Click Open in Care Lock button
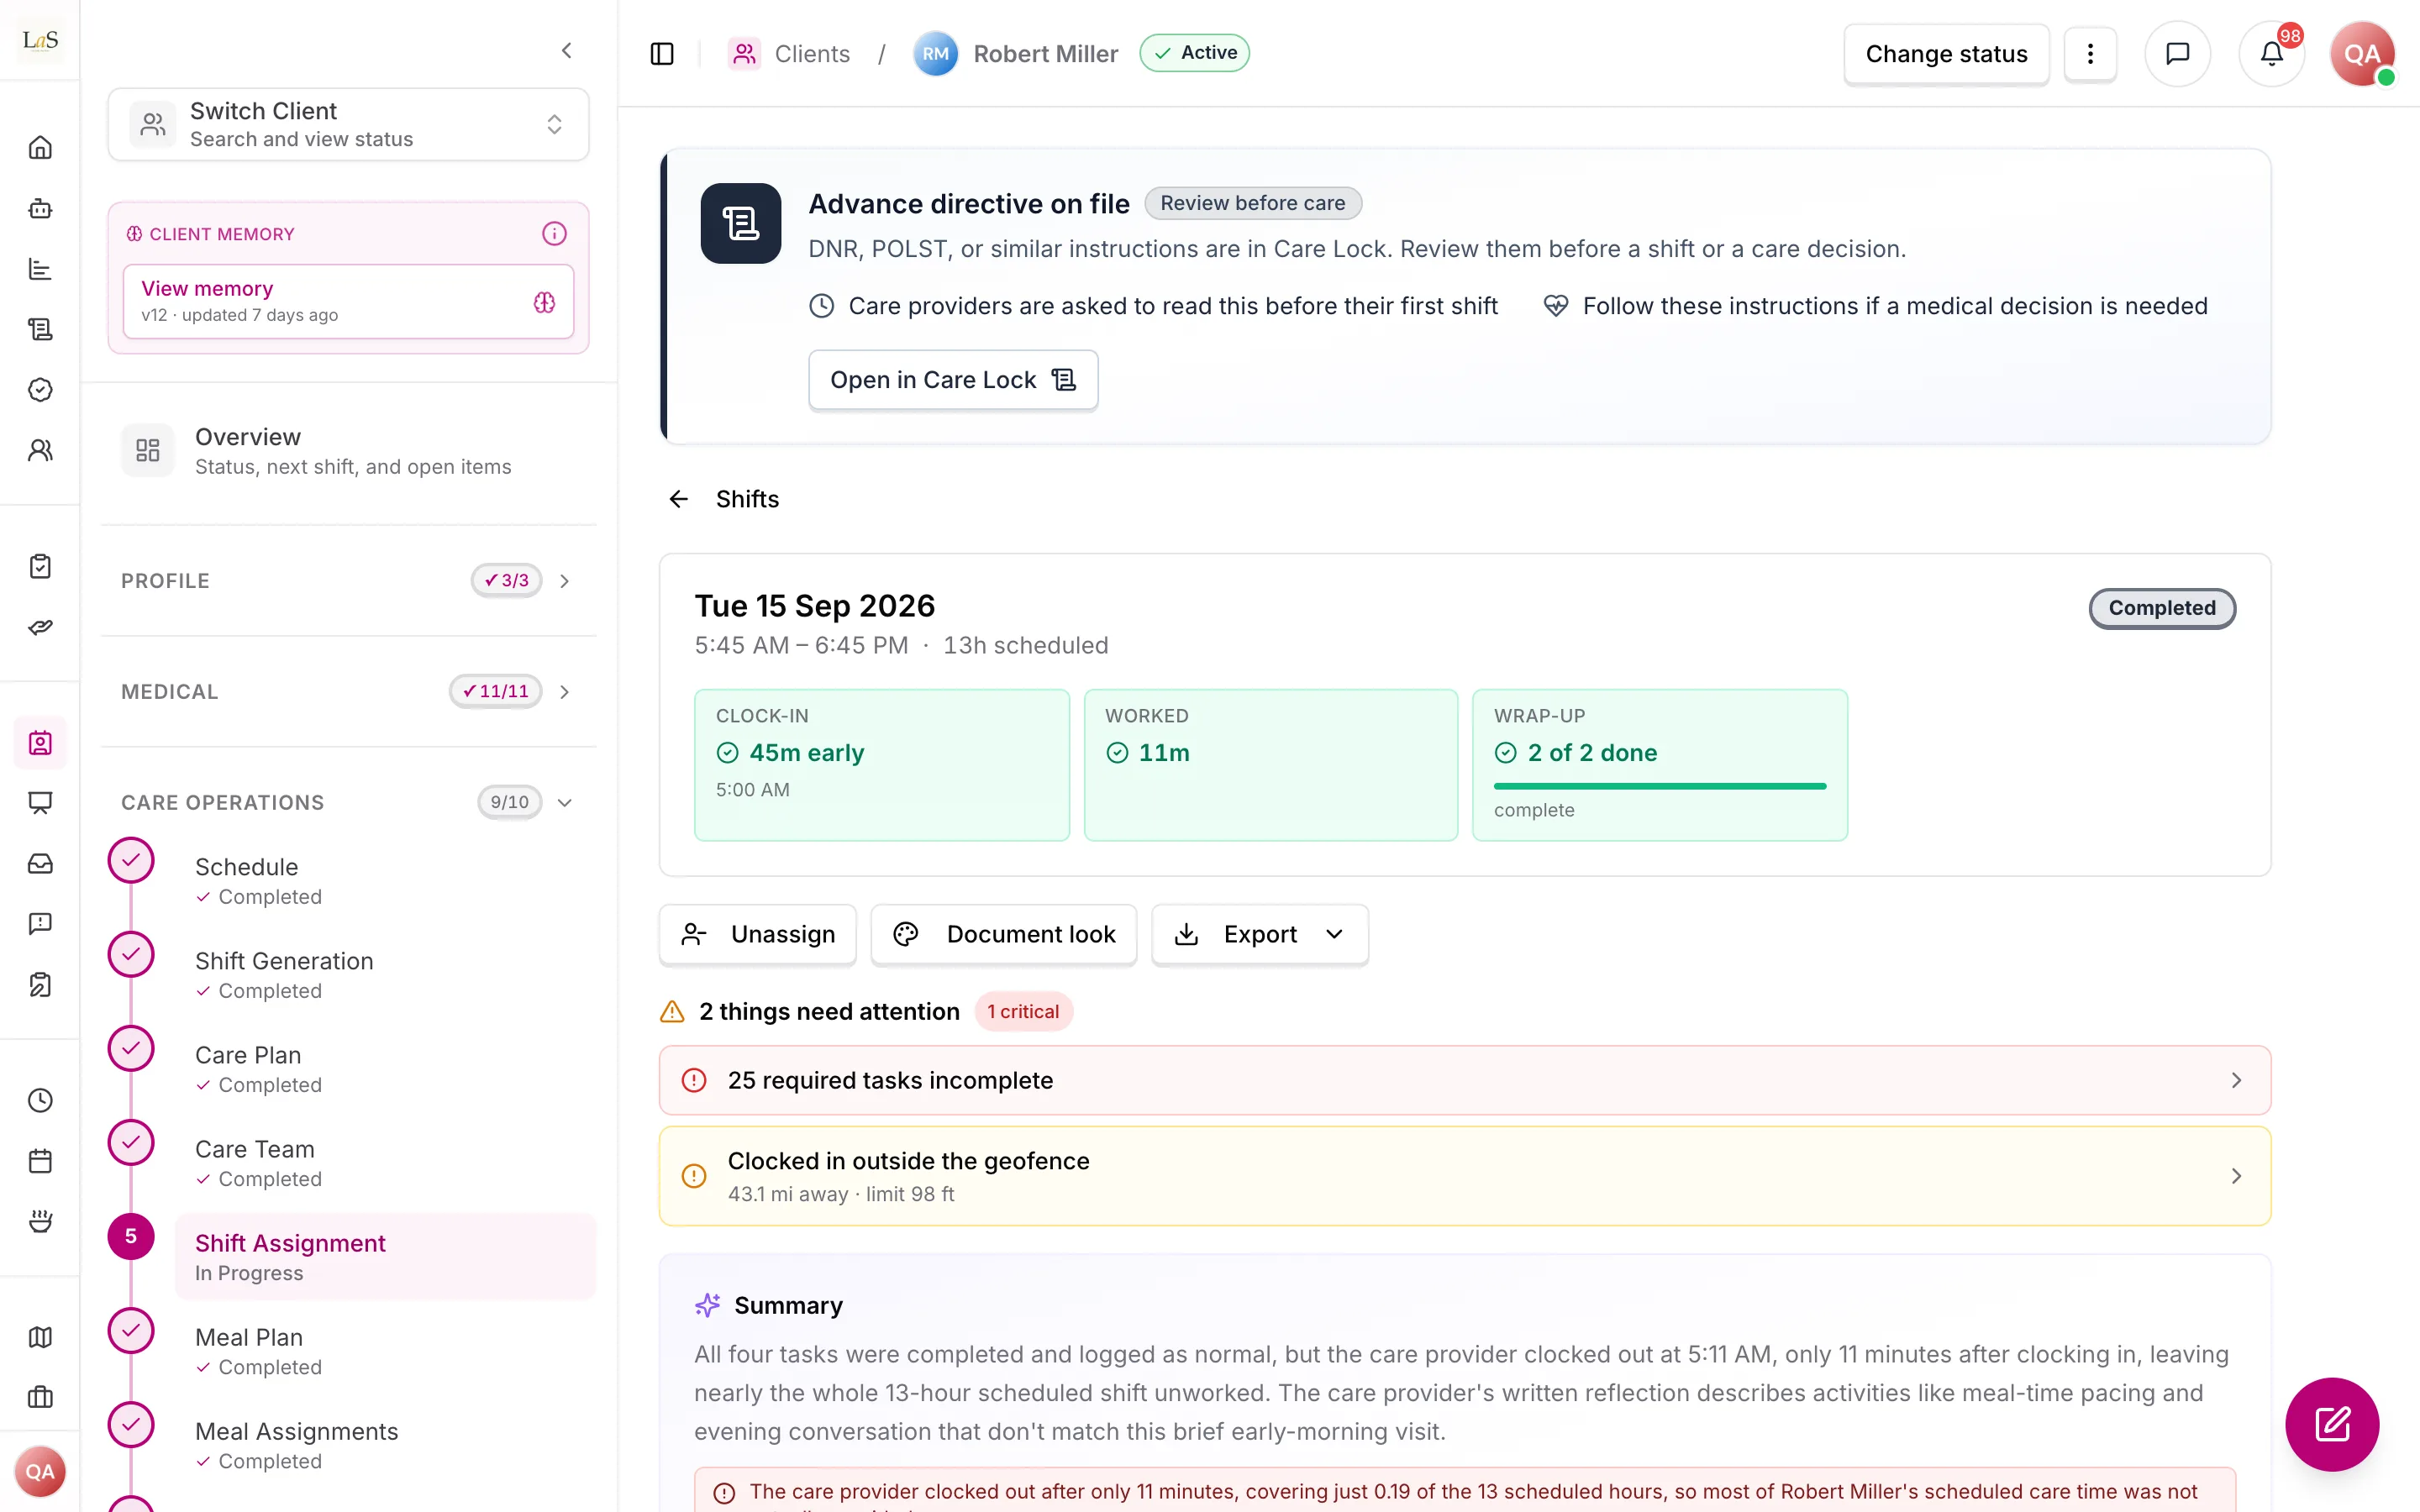 point(953,380)
